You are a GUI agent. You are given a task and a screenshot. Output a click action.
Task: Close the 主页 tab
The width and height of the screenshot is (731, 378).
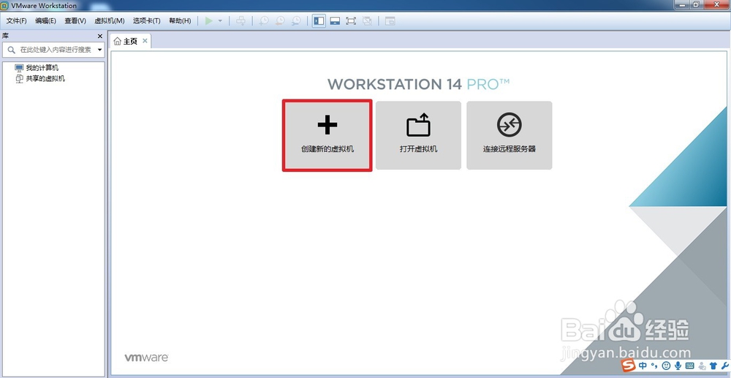tap(145, 41)
